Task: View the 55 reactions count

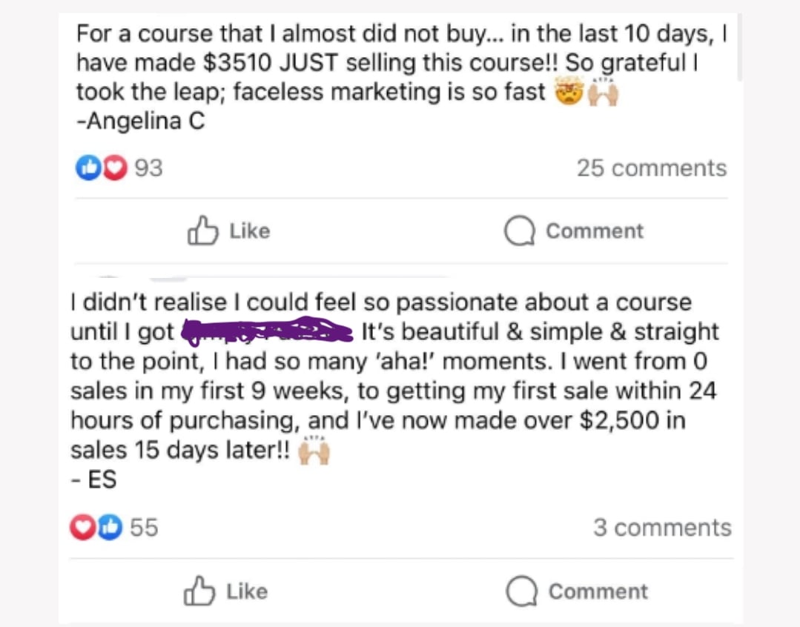Action: [x=144, y=528]
